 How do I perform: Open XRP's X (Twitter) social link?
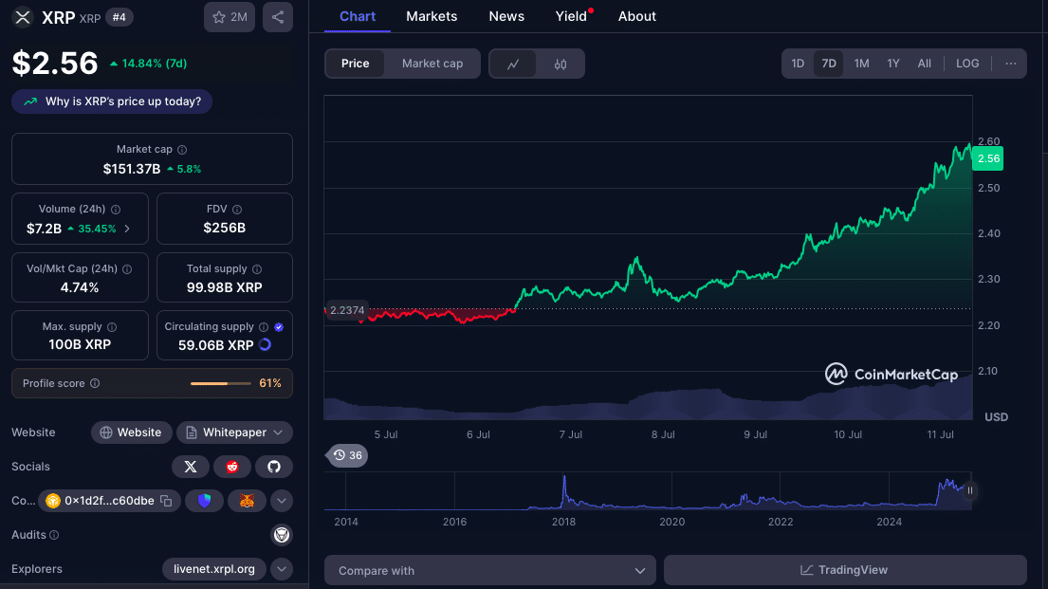[190, 467]
